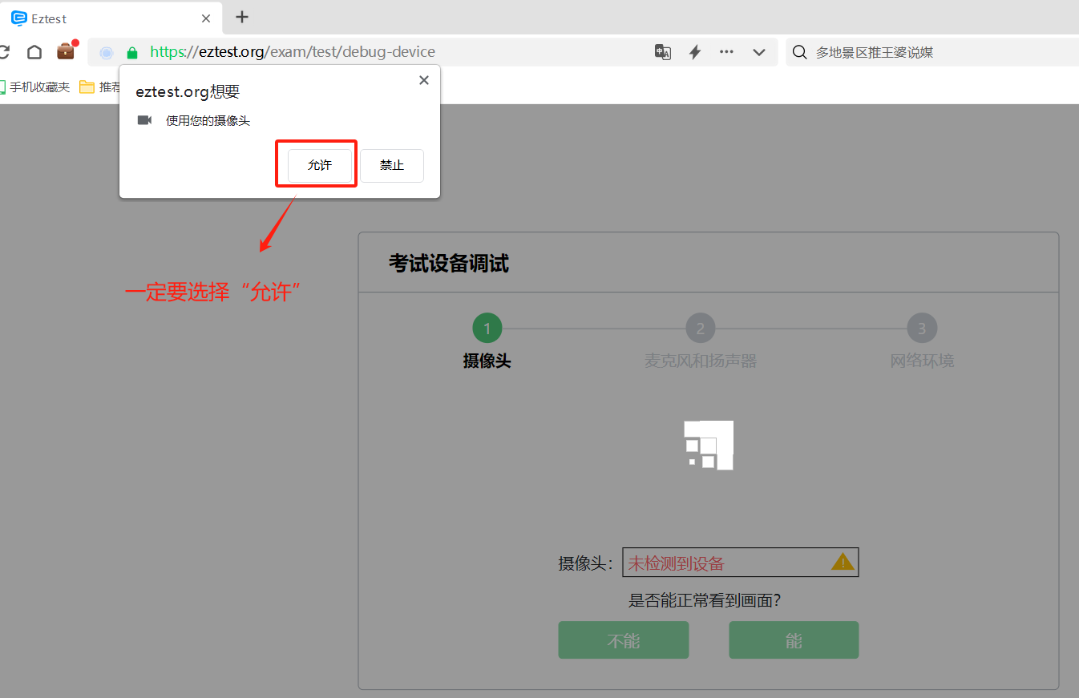Viewport: 1079px width, 698px height.
Task: Open the briefcase account icon
Action: pyautogui.click(x=65, y=51)
